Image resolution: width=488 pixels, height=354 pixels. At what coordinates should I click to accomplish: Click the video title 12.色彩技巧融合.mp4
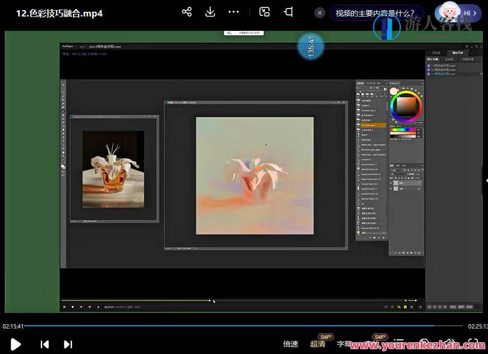coord(59,13)
